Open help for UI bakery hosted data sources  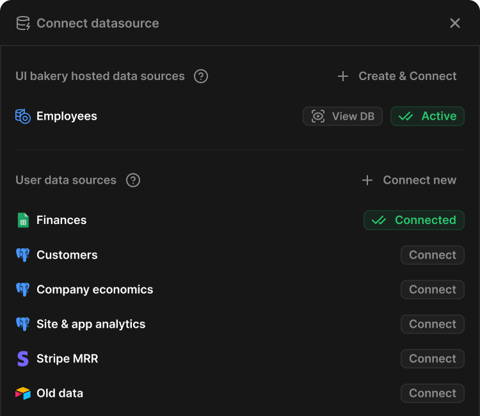click(x=201, y=76)
